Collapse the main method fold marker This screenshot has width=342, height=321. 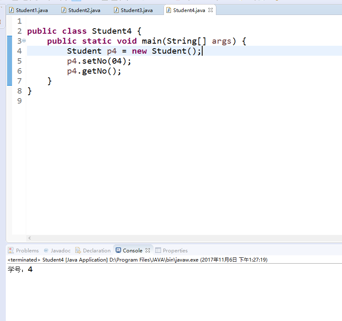pyautogui.click(x=24, y=40)
